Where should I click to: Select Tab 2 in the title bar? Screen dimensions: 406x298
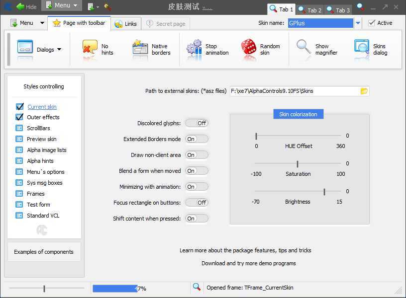(309, 9)
